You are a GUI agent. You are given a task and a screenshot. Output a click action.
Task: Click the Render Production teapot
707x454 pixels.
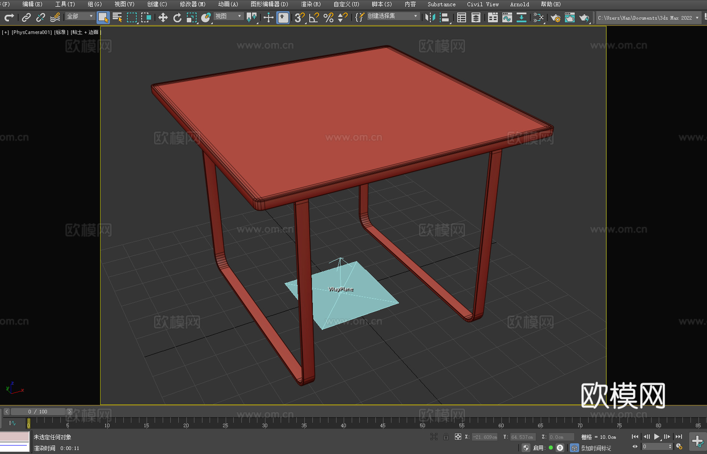(x=584, y=18)
